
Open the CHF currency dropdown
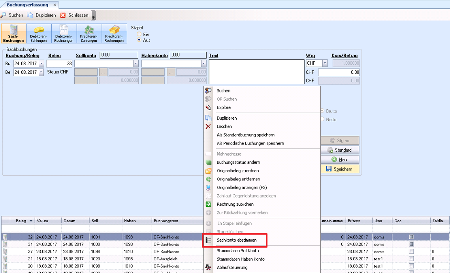coord(325,64)
